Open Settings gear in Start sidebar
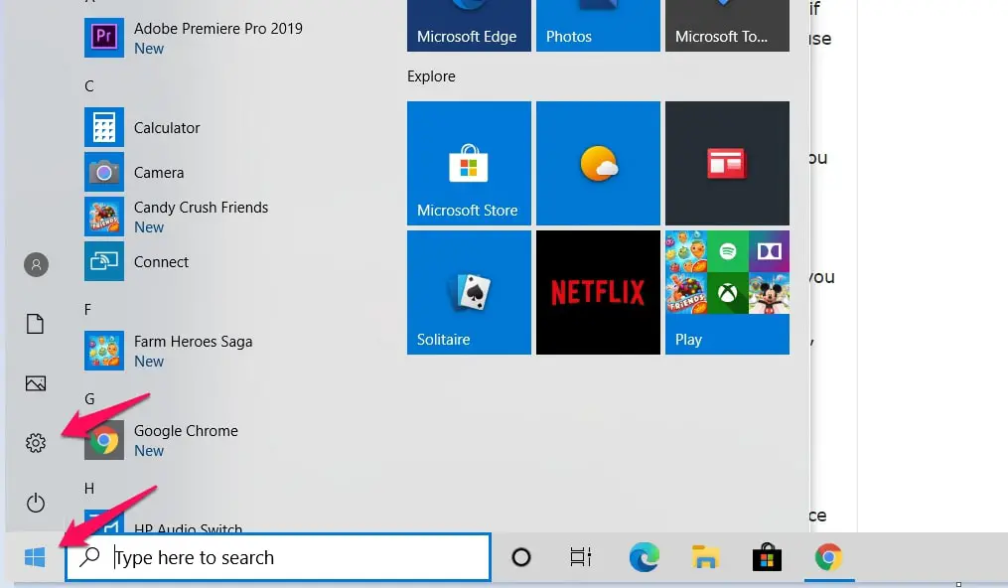 36,443
